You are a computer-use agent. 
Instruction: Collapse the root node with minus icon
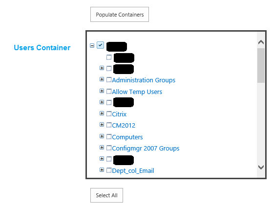[x=92, y=45]
